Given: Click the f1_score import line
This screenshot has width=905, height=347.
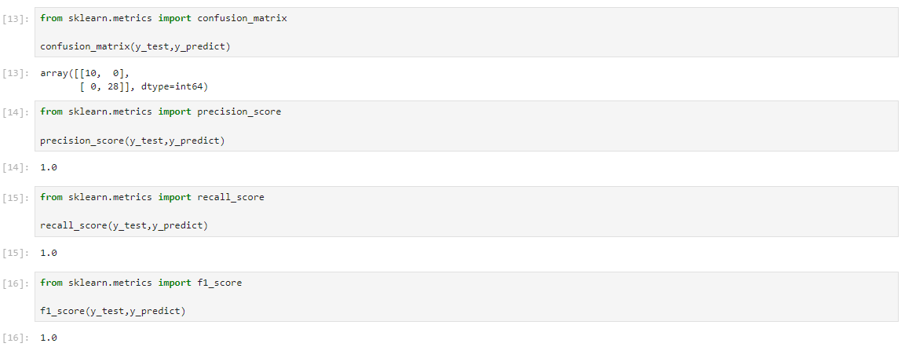Looking at the screenshot, I should coord(140,283).
